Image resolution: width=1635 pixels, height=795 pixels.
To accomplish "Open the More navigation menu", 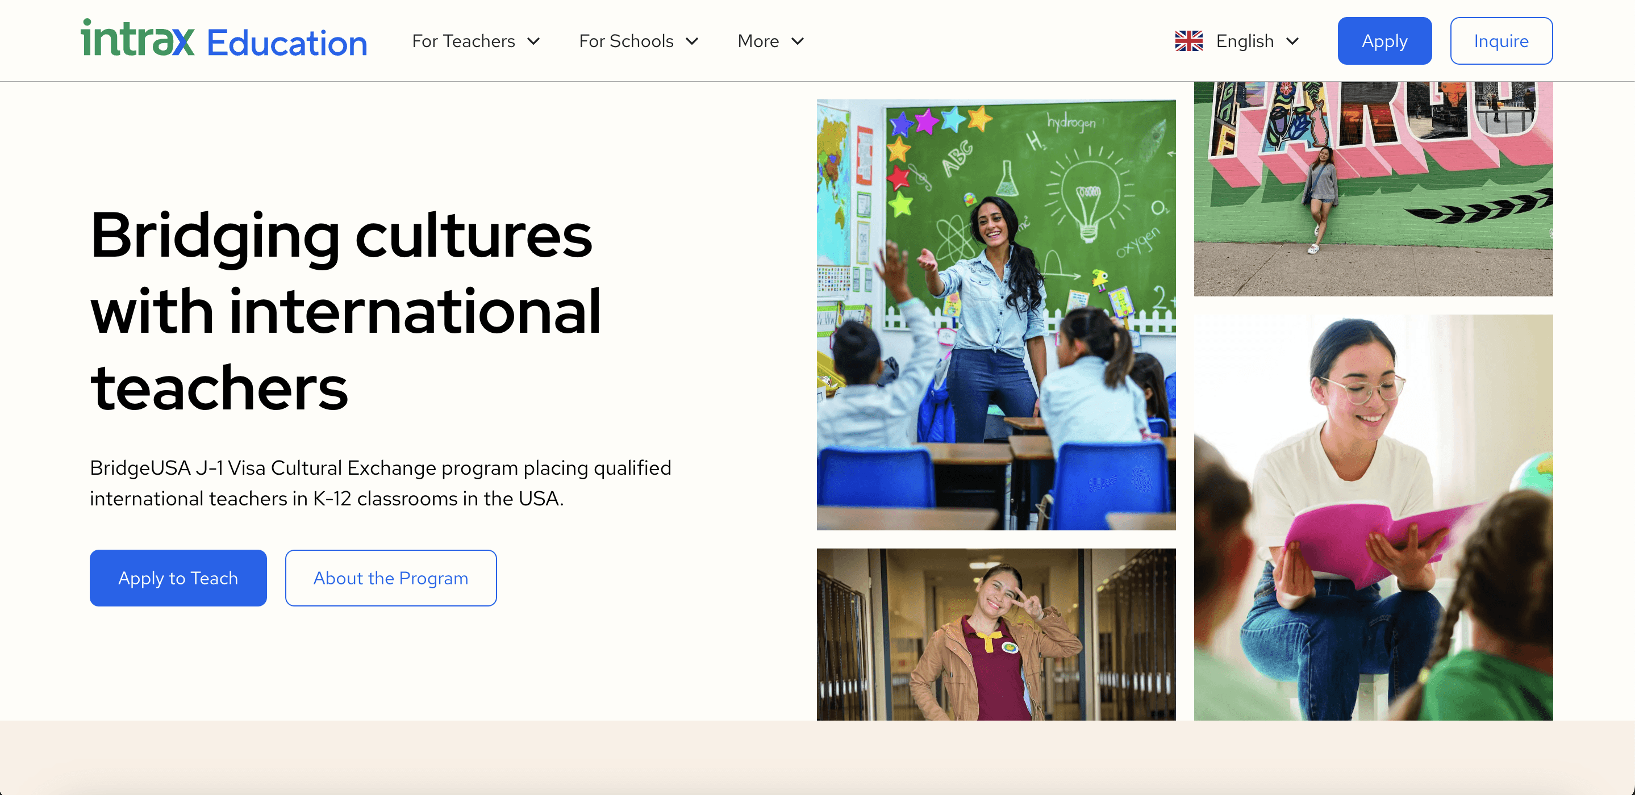I will click(x=758, y=41).
